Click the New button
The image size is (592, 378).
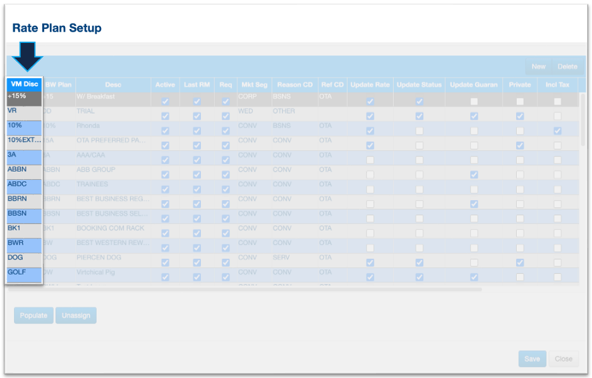538,66
